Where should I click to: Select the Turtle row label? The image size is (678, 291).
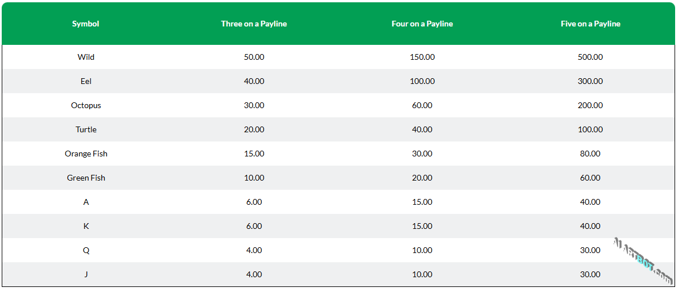(x=86, y=129)
